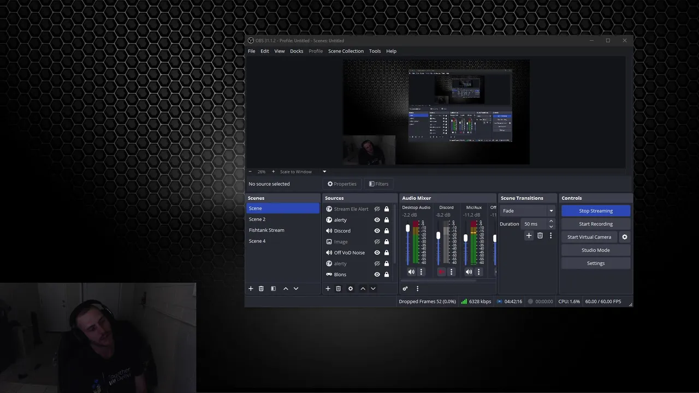Open Discord channel options dots
This screenshot has height=393, width=699.
451,272
